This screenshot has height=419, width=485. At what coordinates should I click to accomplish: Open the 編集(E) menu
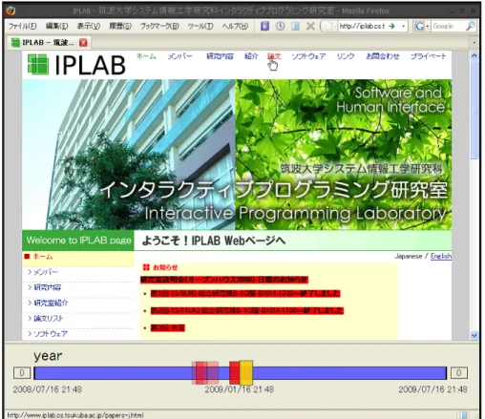(57, 26)
